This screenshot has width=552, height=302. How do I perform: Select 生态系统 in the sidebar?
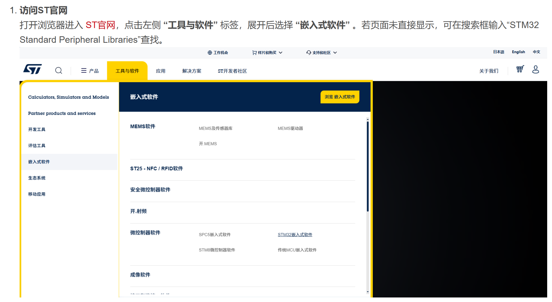coord(37,178)
